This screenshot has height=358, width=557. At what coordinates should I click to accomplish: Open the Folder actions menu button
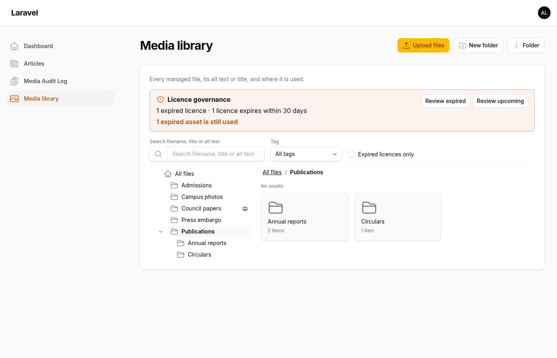coord(526,45)
